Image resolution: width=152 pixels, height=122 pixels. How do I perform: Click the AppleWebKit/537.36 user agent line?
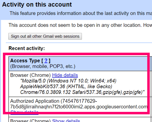pos(66,87)
